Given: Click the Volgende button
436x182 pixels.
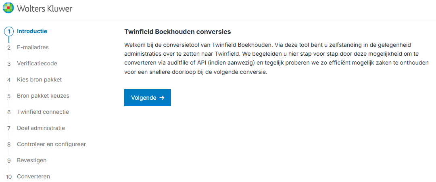Looking at the screenshot, I should click(147, 98).
